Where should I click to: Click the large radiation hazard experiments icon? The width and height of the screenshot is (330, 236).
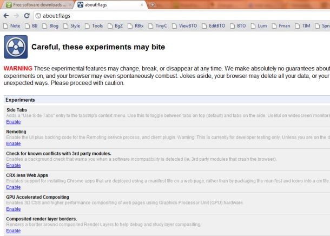16,47
